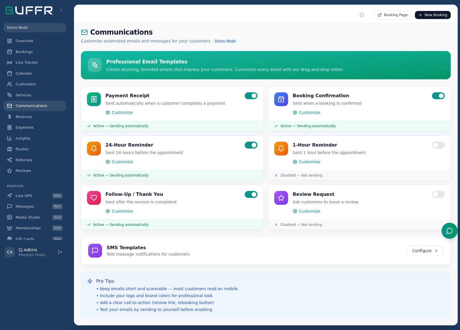Screen dimensions: 460x330
Task: Click the Professional Email Templates banner
Action: point(266,65)
